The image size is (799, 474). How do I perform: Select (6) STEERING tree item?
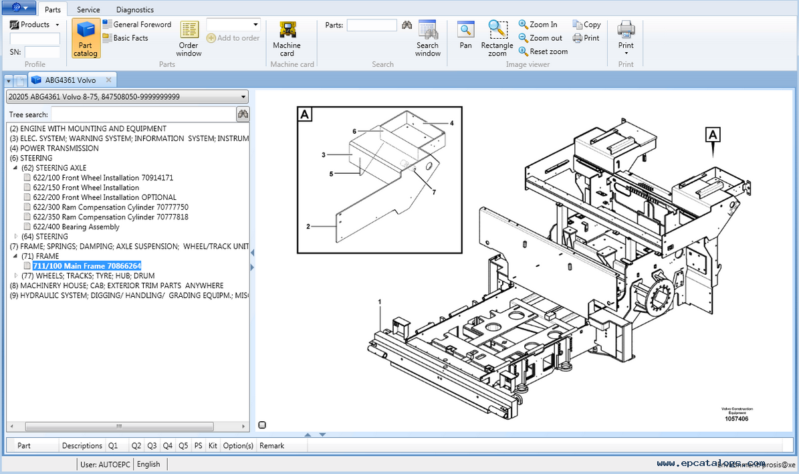pos(31,158)
